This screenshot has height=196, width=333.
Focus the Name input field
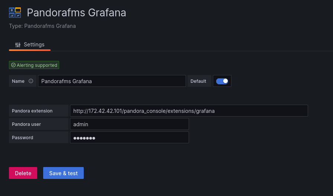(112, 81)
